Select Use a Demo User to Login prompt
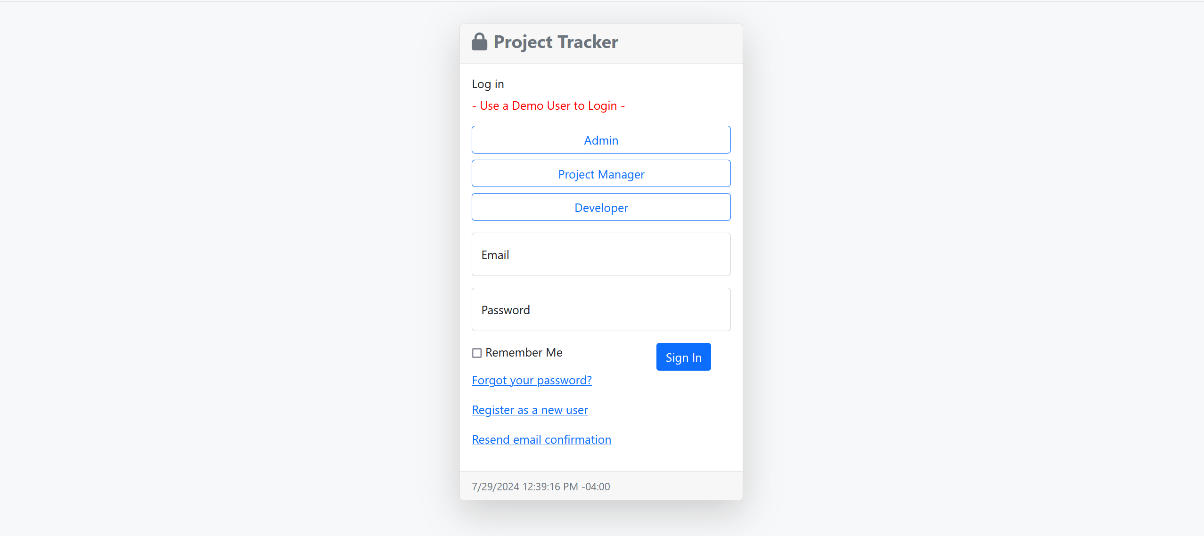 point(548,105)
